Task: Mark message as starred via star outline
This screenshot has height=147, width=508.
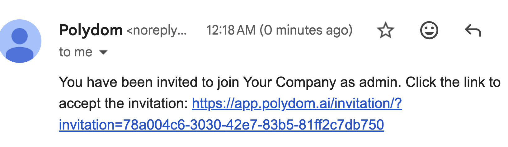Action: pos(386,30)
